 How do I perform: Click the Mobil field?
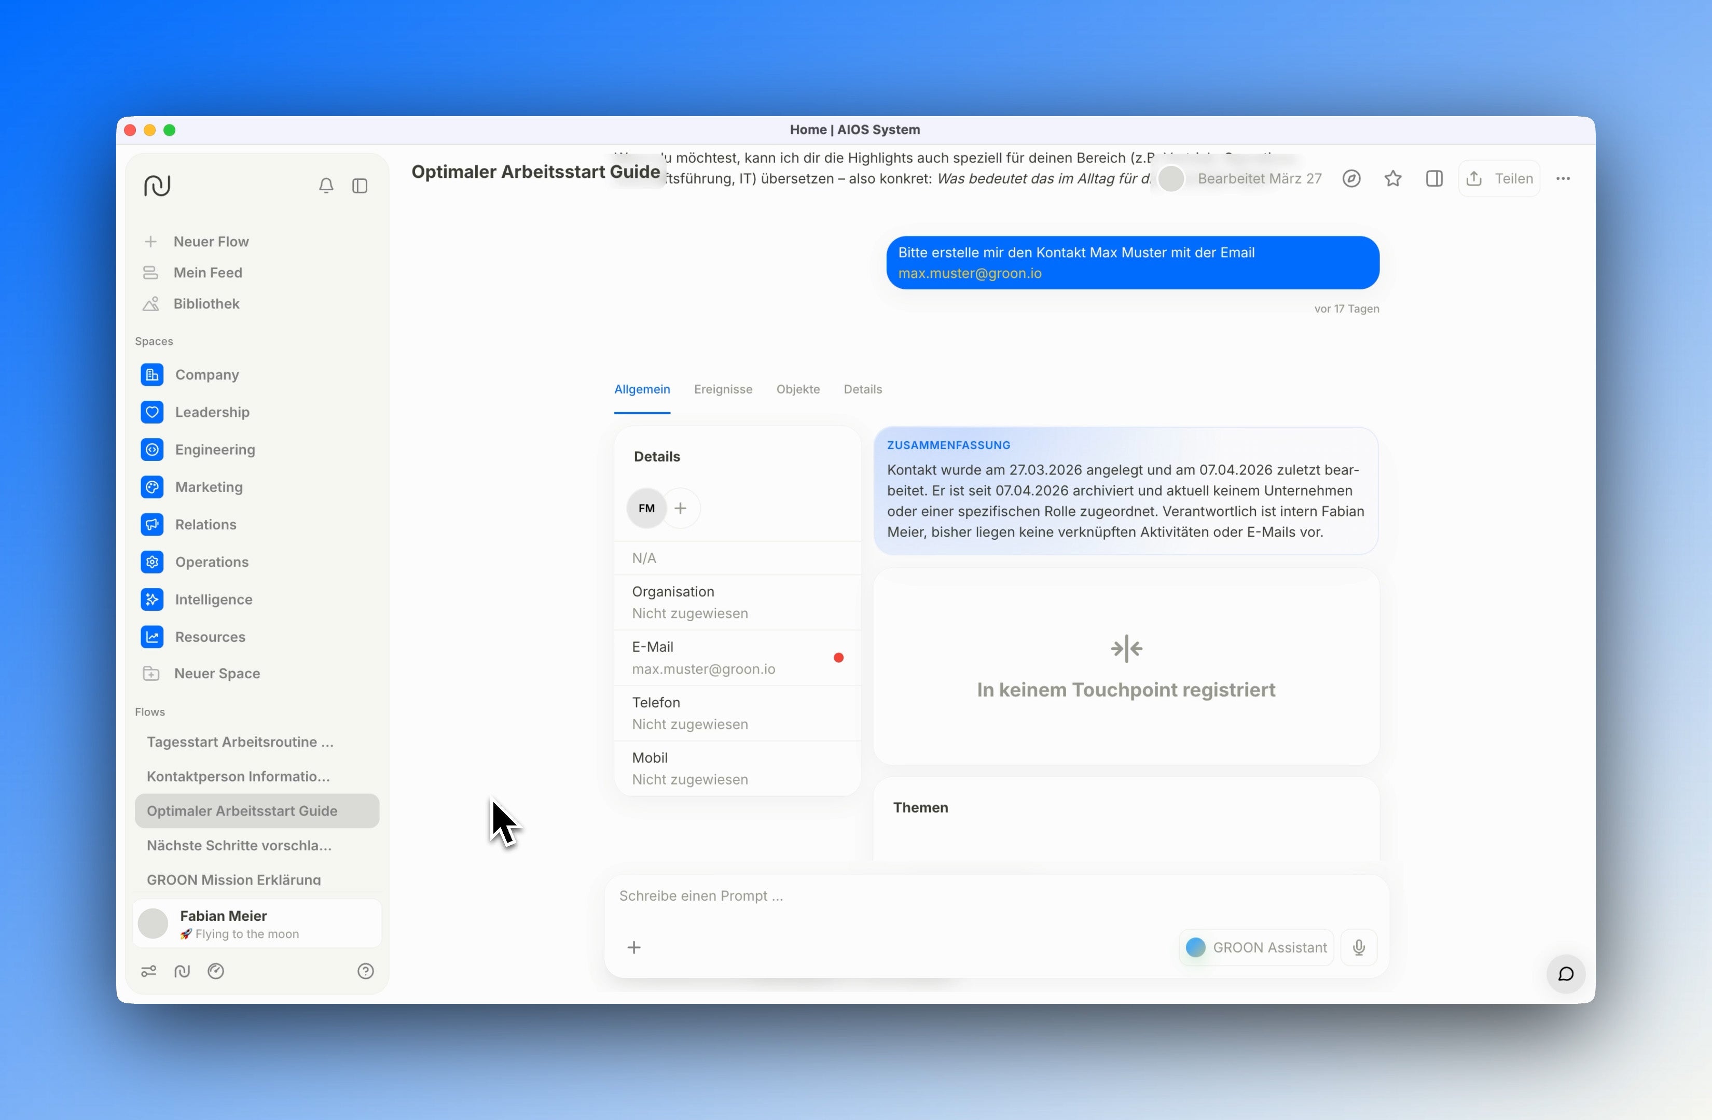737,768
